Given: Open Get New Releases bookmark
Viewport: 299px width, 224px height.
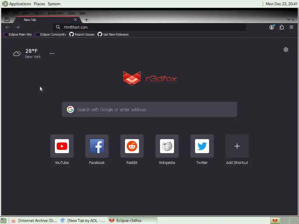Looking at the screenshot, I should pyautogui.click(x=113, y=34).
